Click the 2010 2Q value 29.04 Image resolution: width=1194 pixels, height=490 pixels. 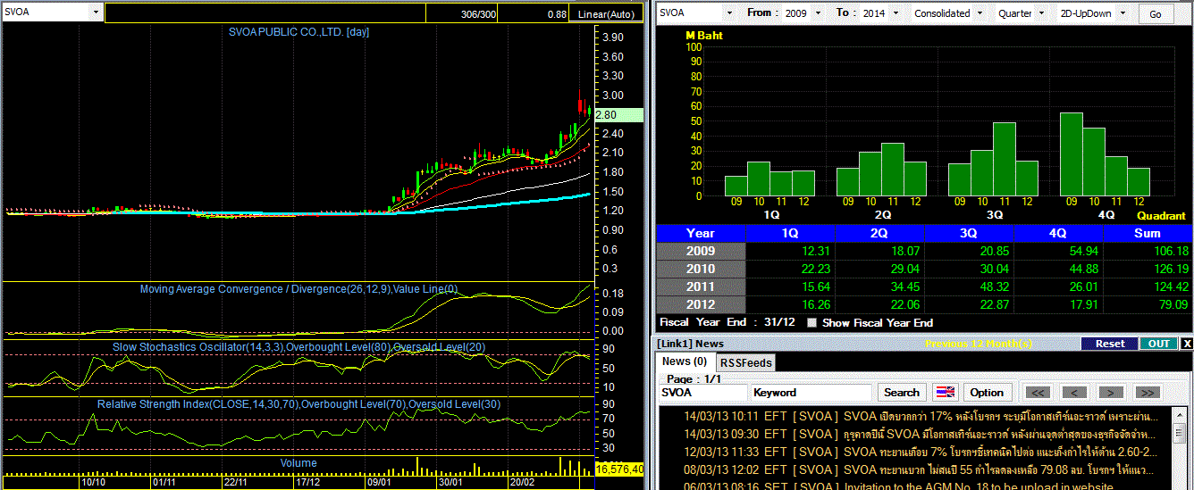(x=904, y=269)
